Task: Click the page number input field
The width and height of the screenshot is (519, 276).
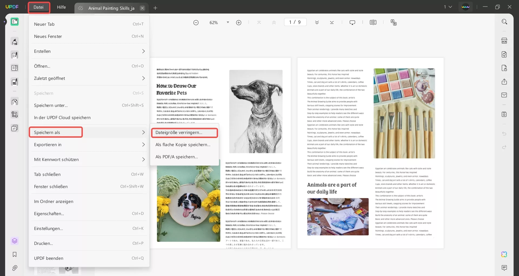Action: coord(295,22)
